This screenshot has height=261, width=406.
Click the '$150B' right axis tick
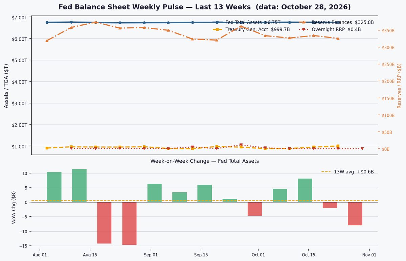click(x=388, y=98)
